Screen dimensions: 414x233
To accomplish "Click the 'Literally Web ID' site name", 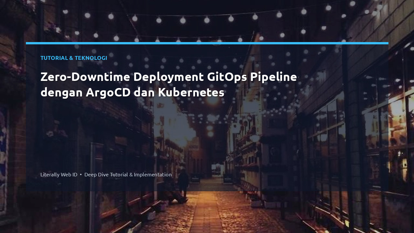I will tap(59, 174).
